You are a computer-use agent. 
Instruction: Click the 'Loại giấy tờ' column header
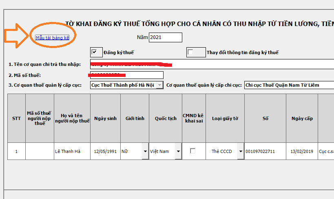(x=225, y=118)
